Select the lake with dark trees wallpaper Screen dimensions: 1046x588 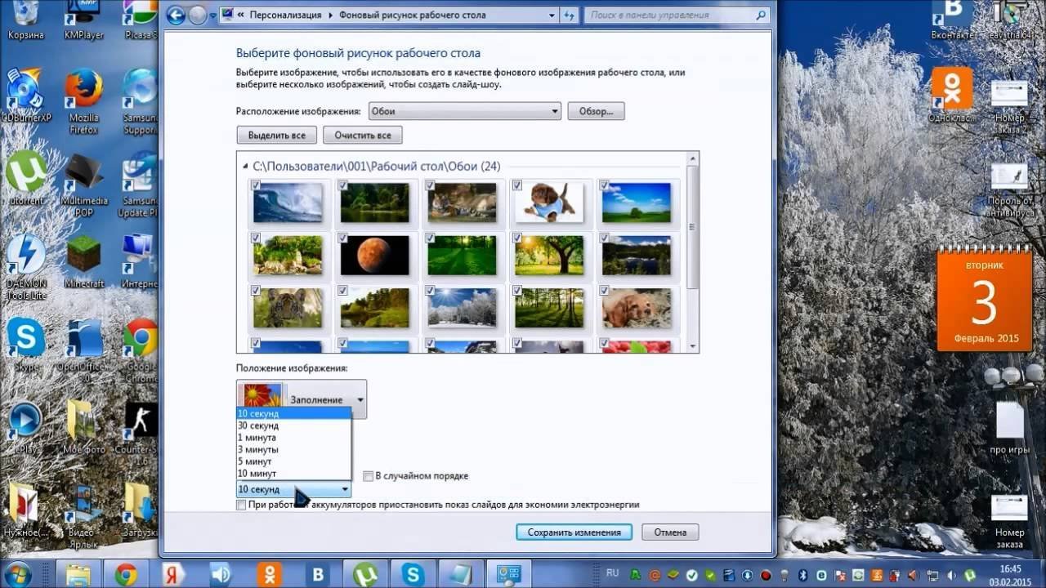(x=636, y=256)
